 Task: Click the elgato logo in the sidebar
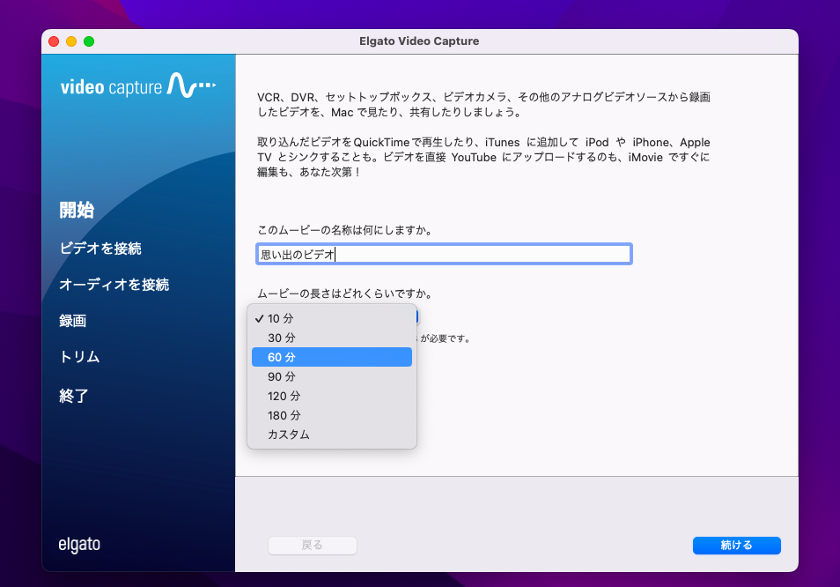coord(79,545)
